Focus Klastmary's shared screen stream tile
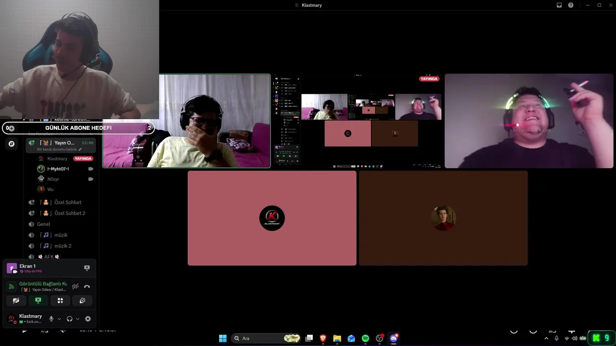616x346 pixels. [x=358, y=121]
